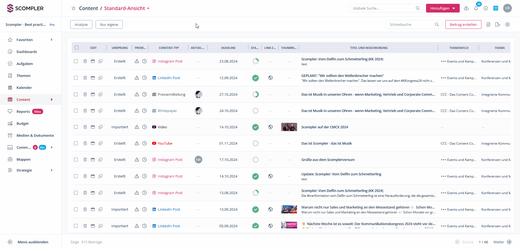Toggle the select-all header checkbox
This screenshot has height=249, width=520.
click(77, 48)
